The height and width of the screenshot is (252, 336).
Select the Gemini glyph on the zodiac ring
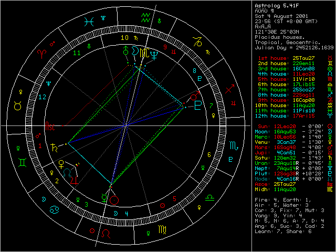click(20, 161)
